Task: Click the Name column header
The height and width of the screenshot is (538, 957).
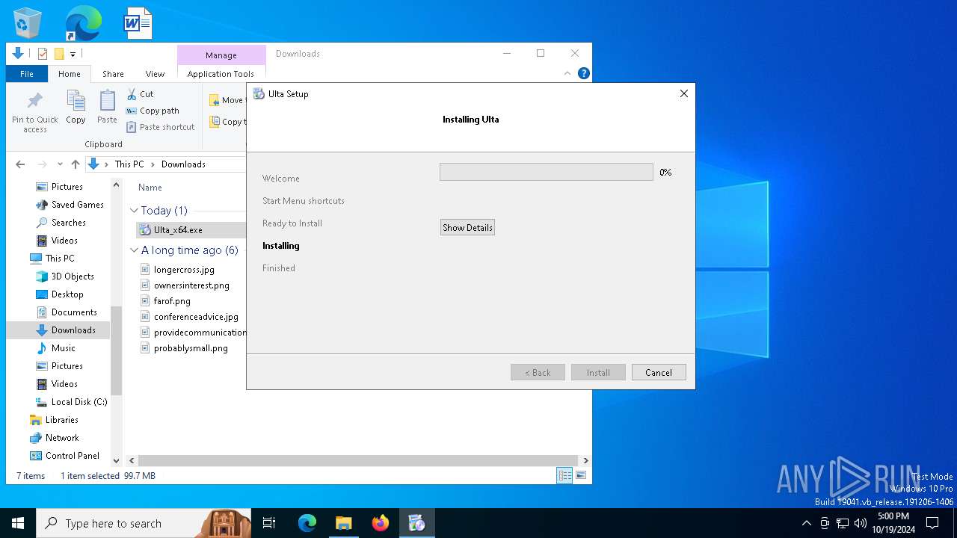Action: tap(150, 188)
